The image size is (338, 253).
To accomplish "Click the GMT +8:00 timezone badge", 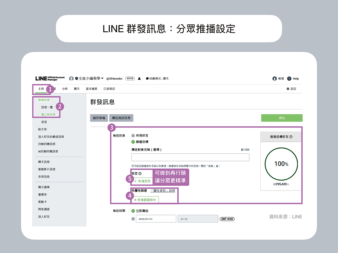I will pyautogui.click(x=227, y=219).
